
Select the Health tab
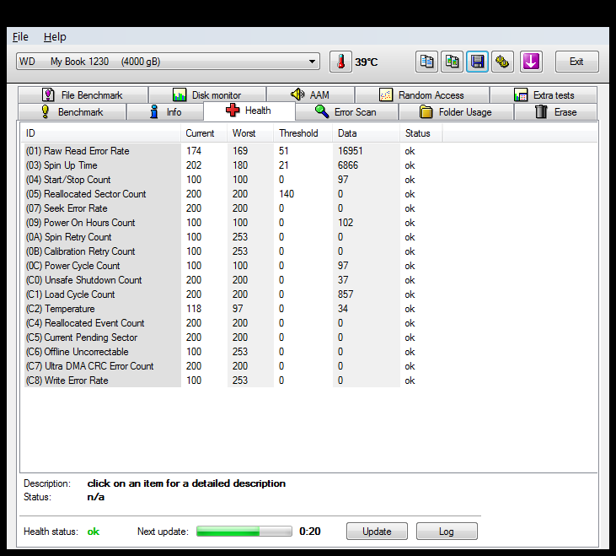coord(249,111)
